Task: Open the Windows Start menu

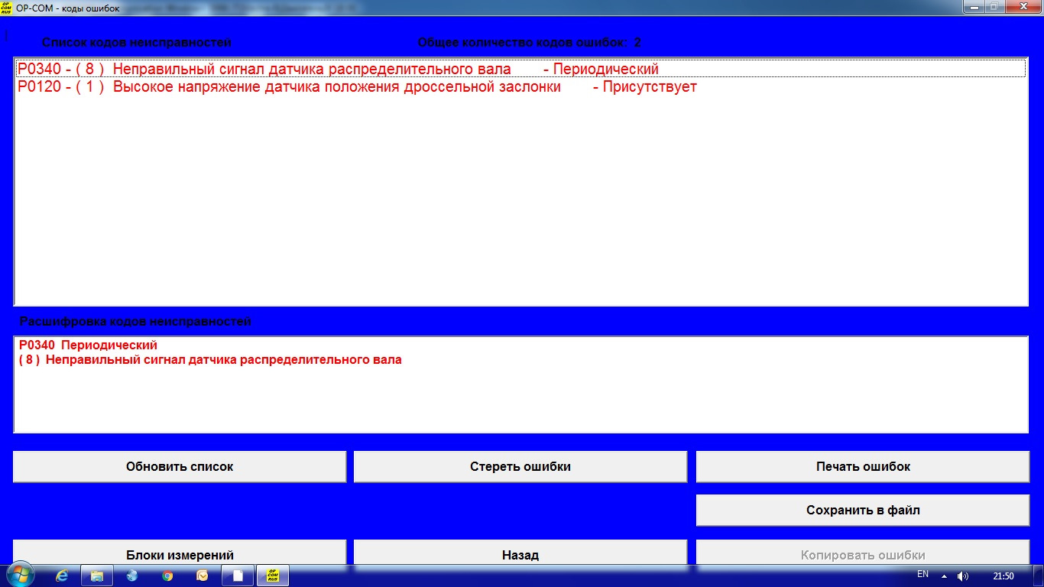Action: click(19, 576)
